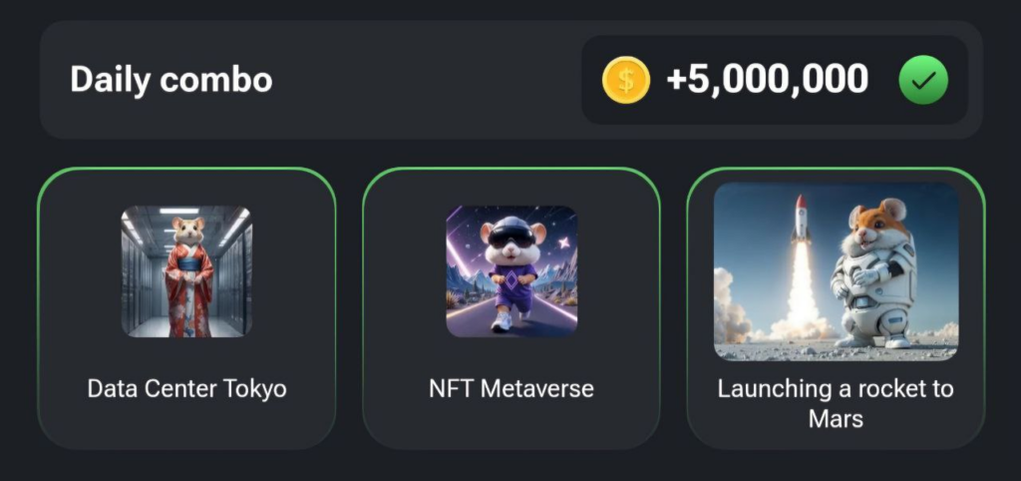Select the "Data Center Tokyo" label
The image size is (1021, 481).
(186, 388)
